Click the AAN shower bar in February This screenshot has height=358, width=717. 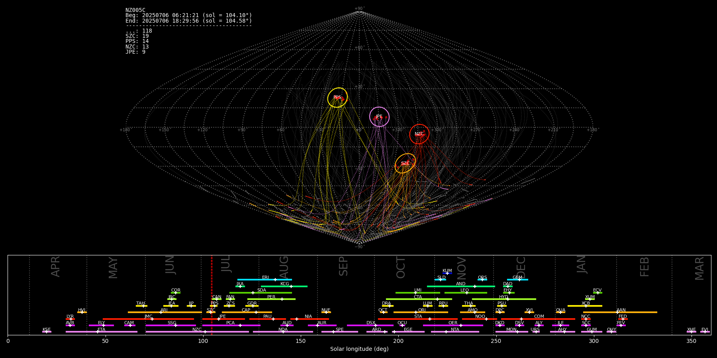(x=620, y=312)
